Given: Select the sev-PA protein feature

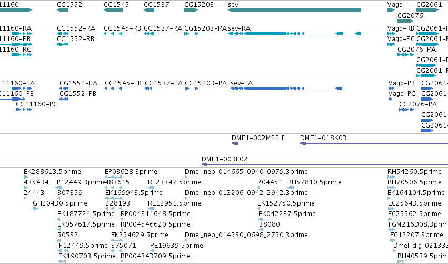Looking at the screenshot, I should pyautogui.click(x=286, y=89).
